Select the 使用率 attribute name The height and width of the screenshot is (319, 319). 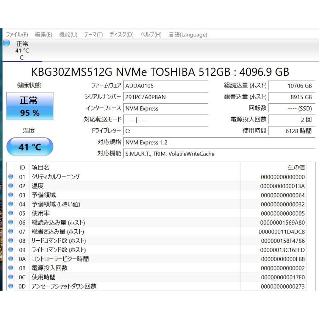click(41, 213)
